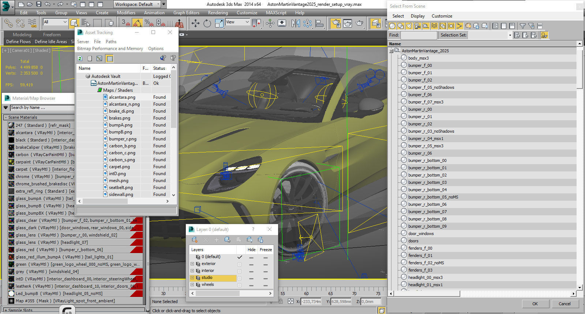Toggle the Angle Snap icon
This screenshot has height=314, width=585.
pyautogui.click(x=137, y=23)
